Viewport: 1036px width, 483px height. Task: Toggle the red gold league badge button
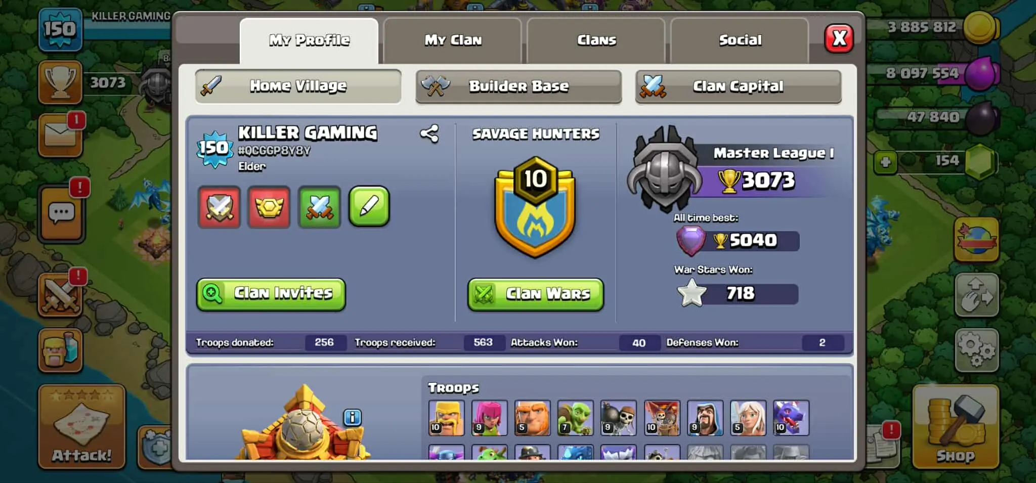click(269, 207)
